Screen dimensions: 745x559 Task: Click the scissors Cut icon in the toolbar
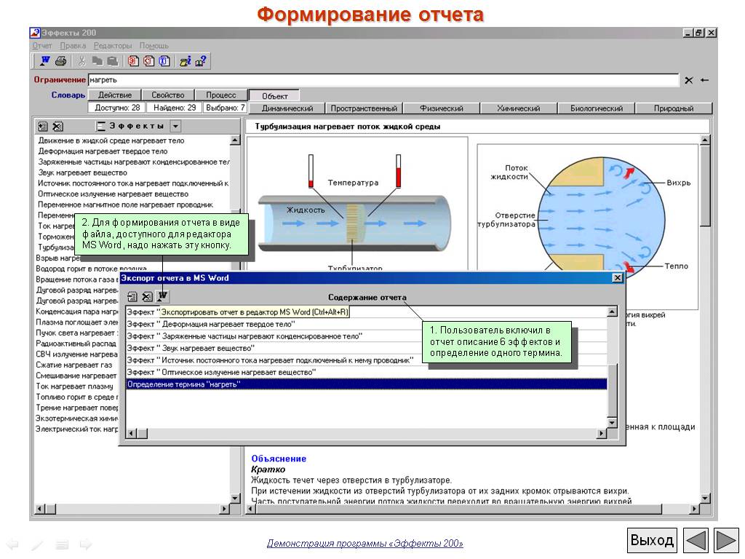(81, 61)
